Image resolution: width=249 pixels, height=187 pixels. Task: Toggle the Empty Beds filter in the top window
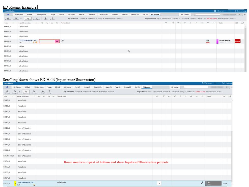click(x=27, y=19)
